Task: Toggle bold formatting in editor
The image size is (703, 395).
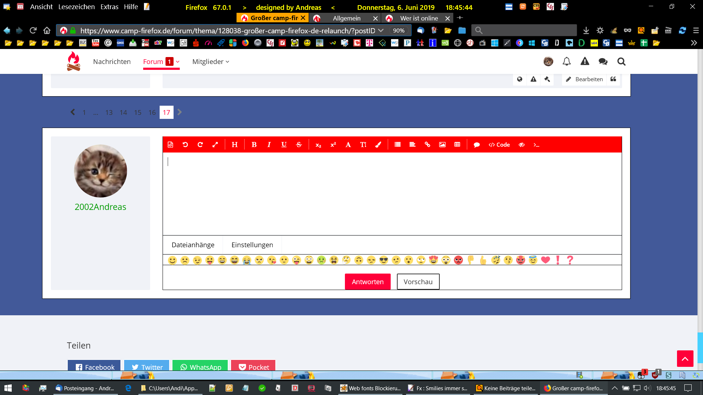Action: pyautogui.click(x=254, y=145)
